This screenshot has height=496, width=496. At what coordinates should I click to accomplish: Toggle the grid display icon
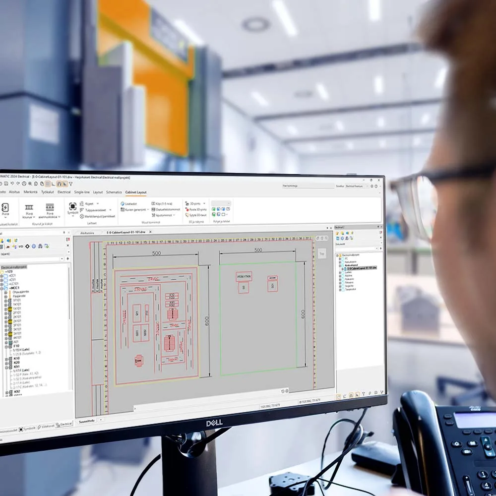coord(338,396)
